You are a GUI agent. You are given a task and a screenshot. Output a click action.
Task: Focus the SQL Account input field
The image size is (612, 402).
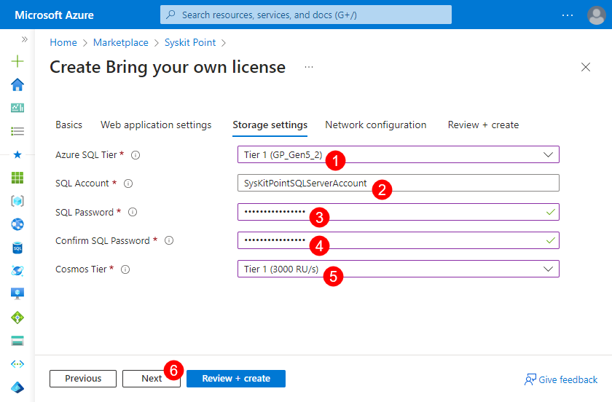[398, 183]
